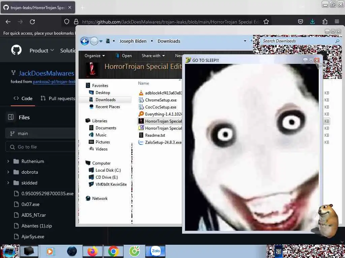Open pankoza2-pl/trojan-leaks fork source link
This screenshot has height=258, width=345.
click(54, 82)
